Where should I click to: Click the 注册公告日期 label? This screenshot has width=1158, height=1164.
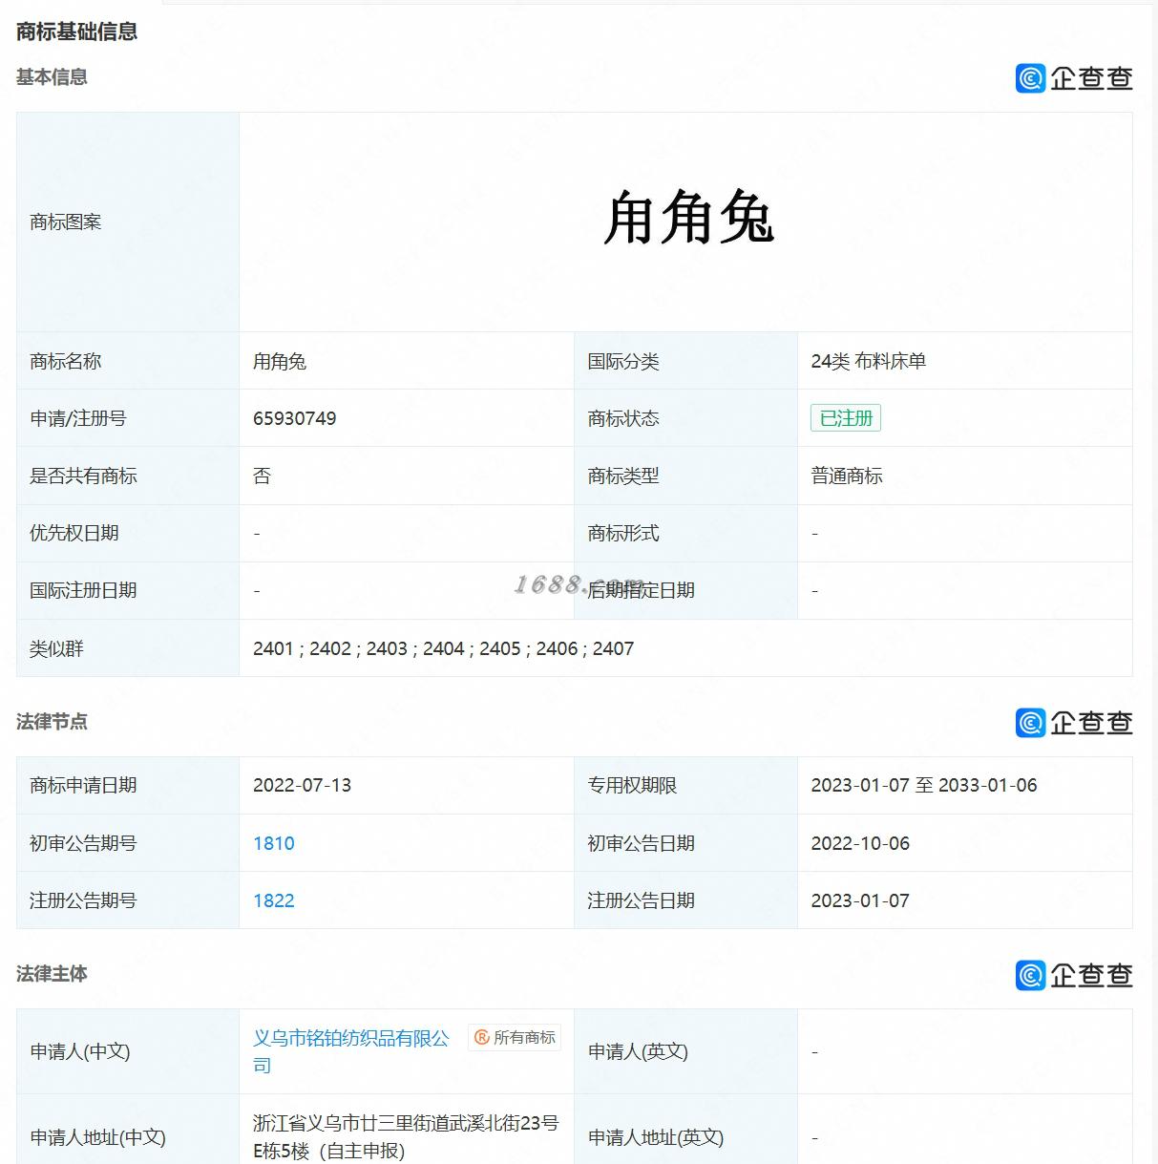[x=642, y=900]
